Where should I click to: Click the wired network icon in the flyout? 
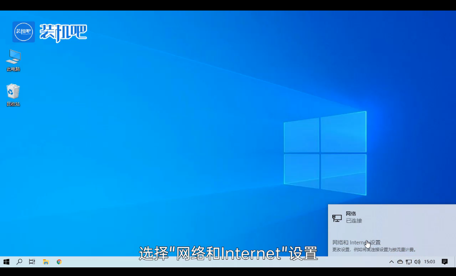tap(337, 218)
